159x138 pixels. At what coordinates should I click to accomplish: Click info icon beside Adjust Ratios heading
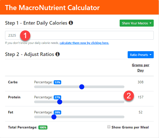pos(57,54)
